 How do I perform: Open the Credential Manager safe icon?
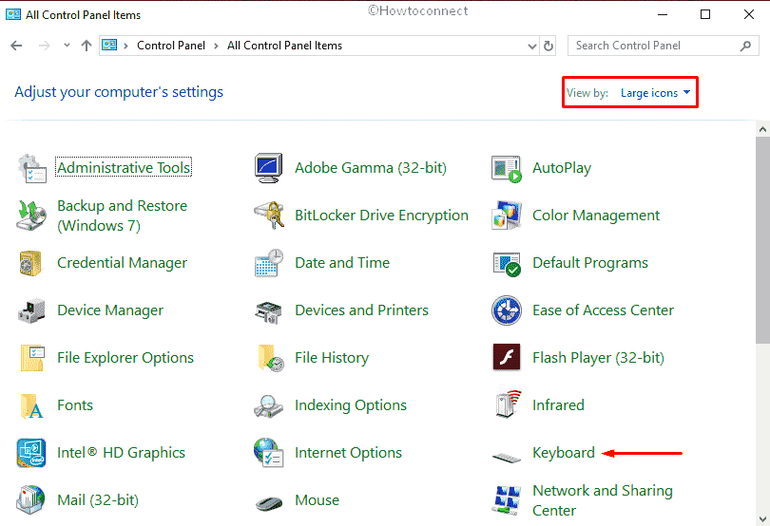(31, 263)
